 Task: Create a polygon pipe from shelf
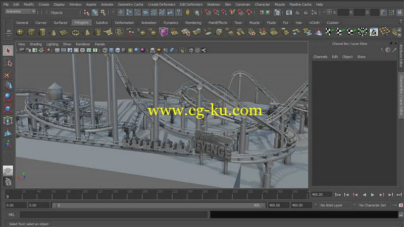(x=97, y=32)
